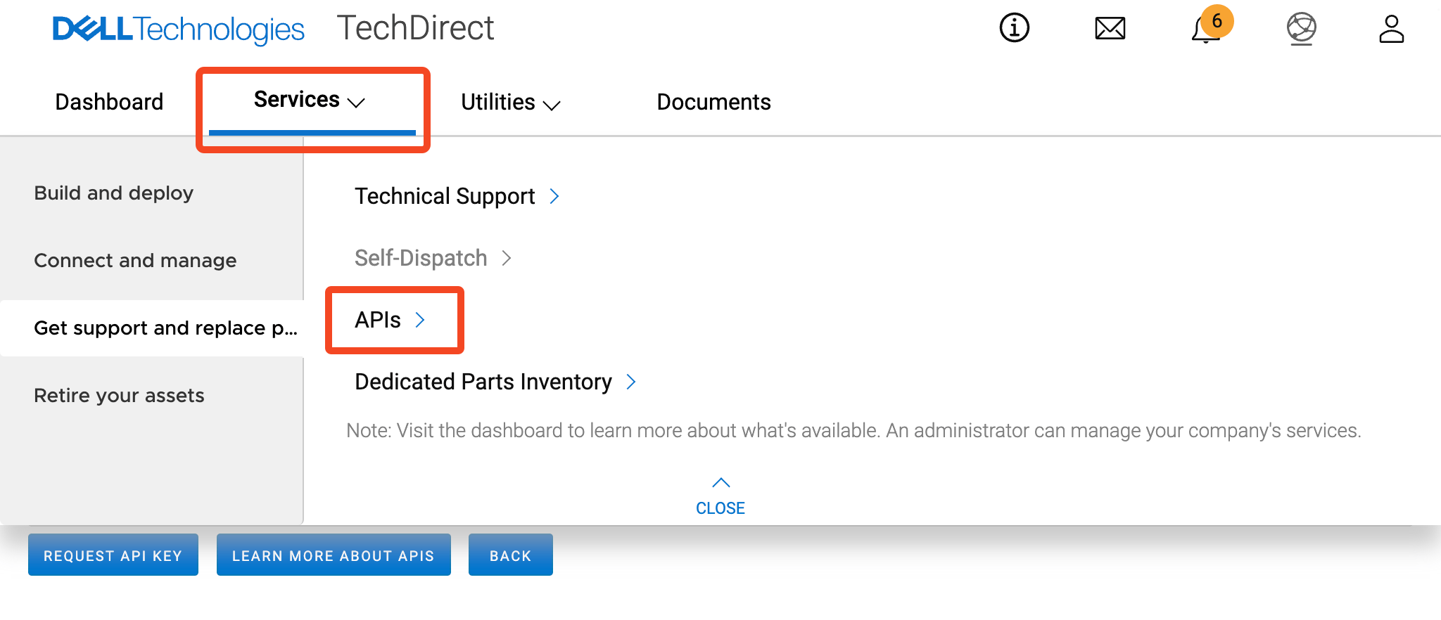The height and width of the screenshot is (620, 1441).
Task: Go to the Dashboard tab
Action: [109, 102]
